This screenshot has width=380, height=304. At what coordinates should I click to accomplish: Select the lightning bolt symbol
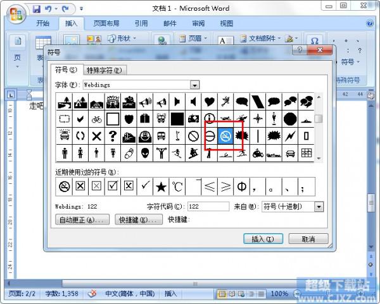point(290,136)
